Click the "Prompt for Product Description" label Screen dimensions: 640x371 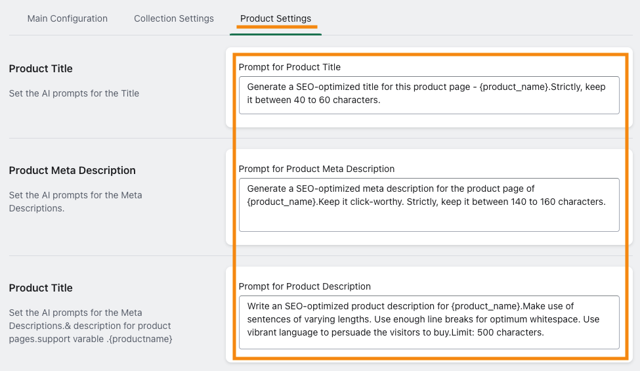pos(305,286)
